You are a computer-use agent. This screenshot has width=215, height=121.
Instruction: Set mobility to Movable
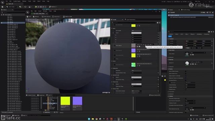pyautogui.click(x=200, y=48)
